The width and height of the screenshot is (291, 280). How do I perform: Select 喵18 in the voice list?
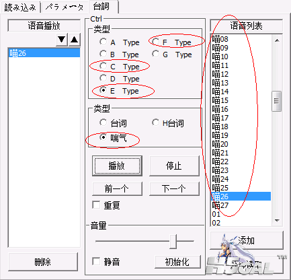pos(241,127)
